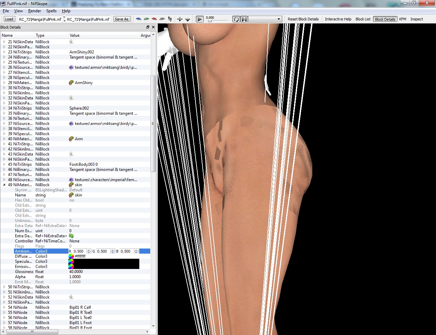Expand the 45 NiTriStrips row
The height and width of the screenshot is (335, 436).
pyautogui.click(x=4, y=164)
